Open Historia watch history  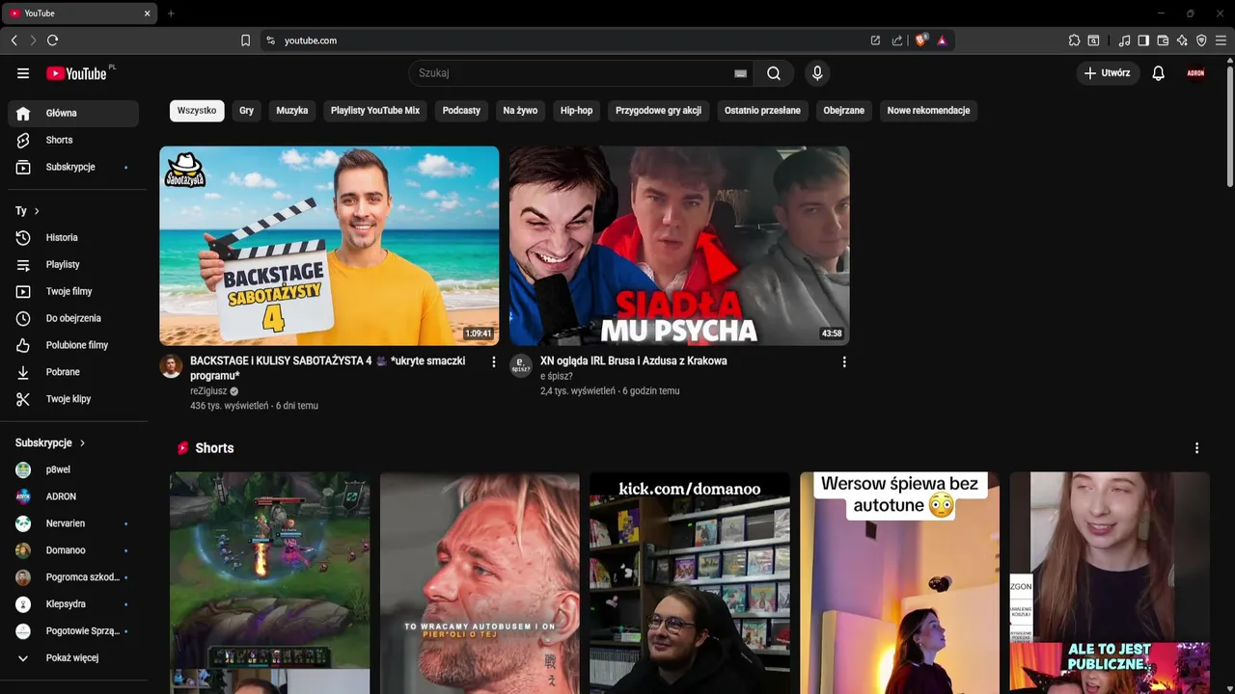tap(73, 237)
